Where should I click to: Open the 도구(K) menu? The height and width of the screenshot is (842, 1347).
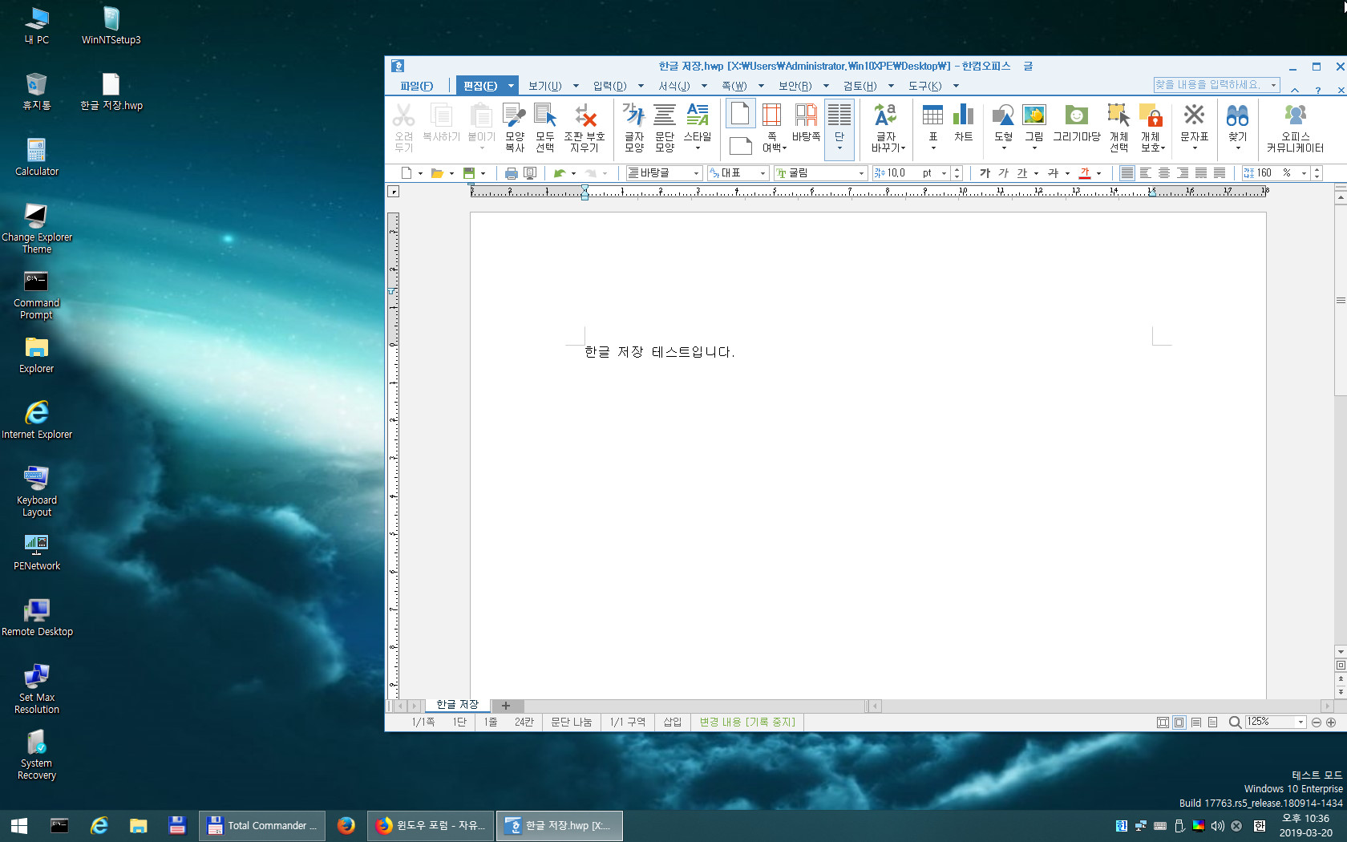pyautogui.click(x=924, y=86)
